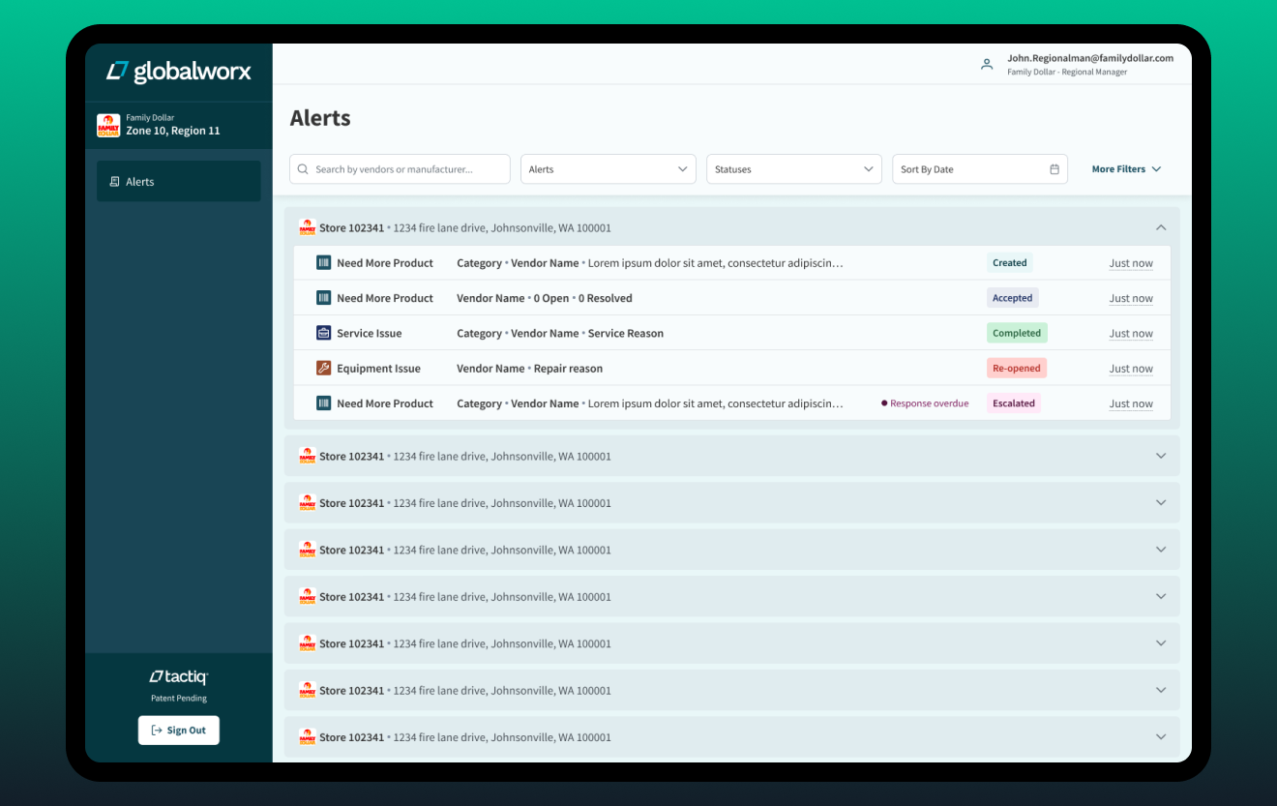Screen dimensions: 1277x806
Task: Click Just now in the Escalated row
Action: pyautogui.click(x=1131, y=403)
